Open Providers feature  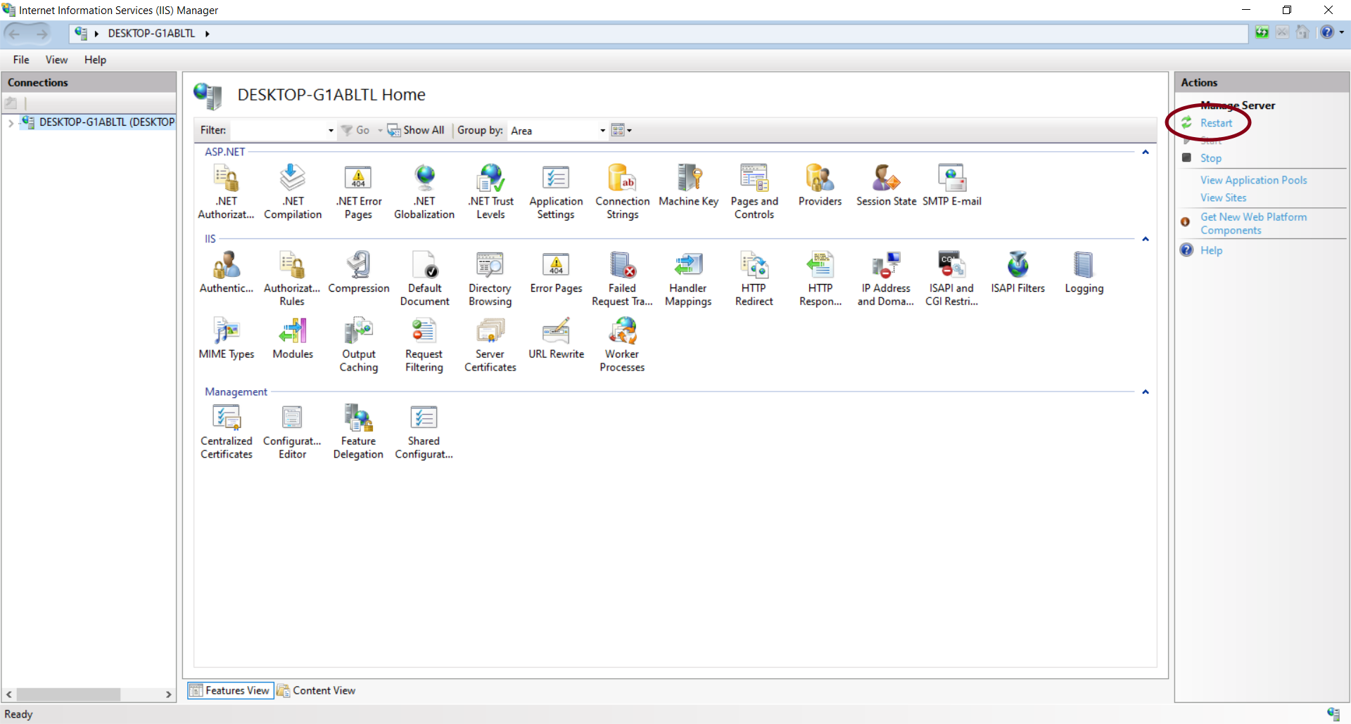(820, 186)
